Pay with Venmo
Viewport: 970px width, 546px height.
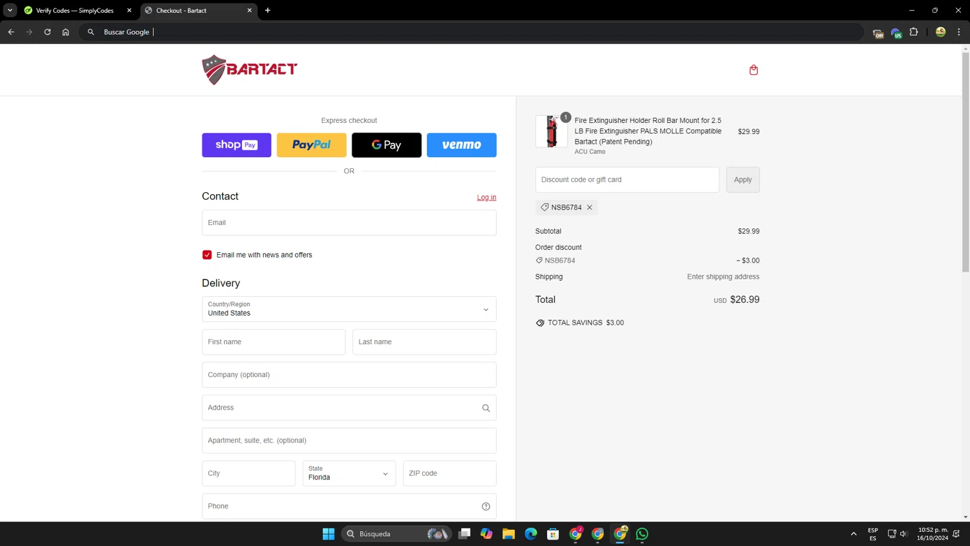(462, 145)
